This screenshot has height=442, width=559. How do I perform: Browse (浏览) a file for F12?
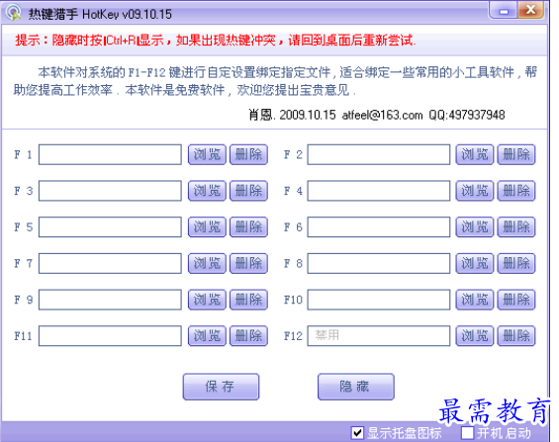click(475, 336)
